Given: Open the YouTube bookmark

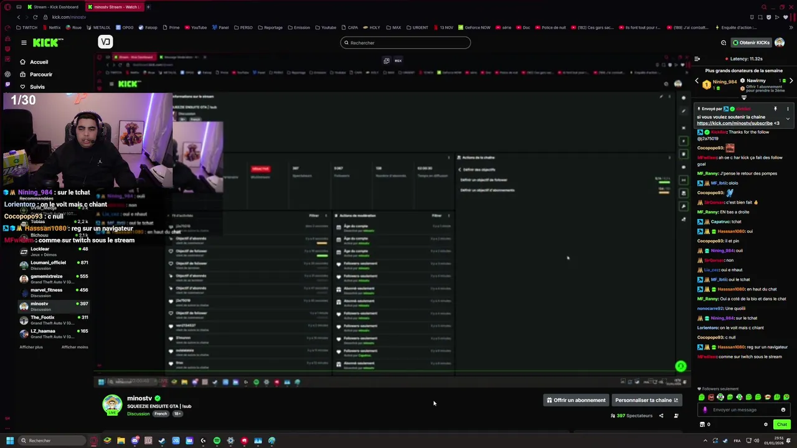Looking at the screenshot, I should 196,27.
